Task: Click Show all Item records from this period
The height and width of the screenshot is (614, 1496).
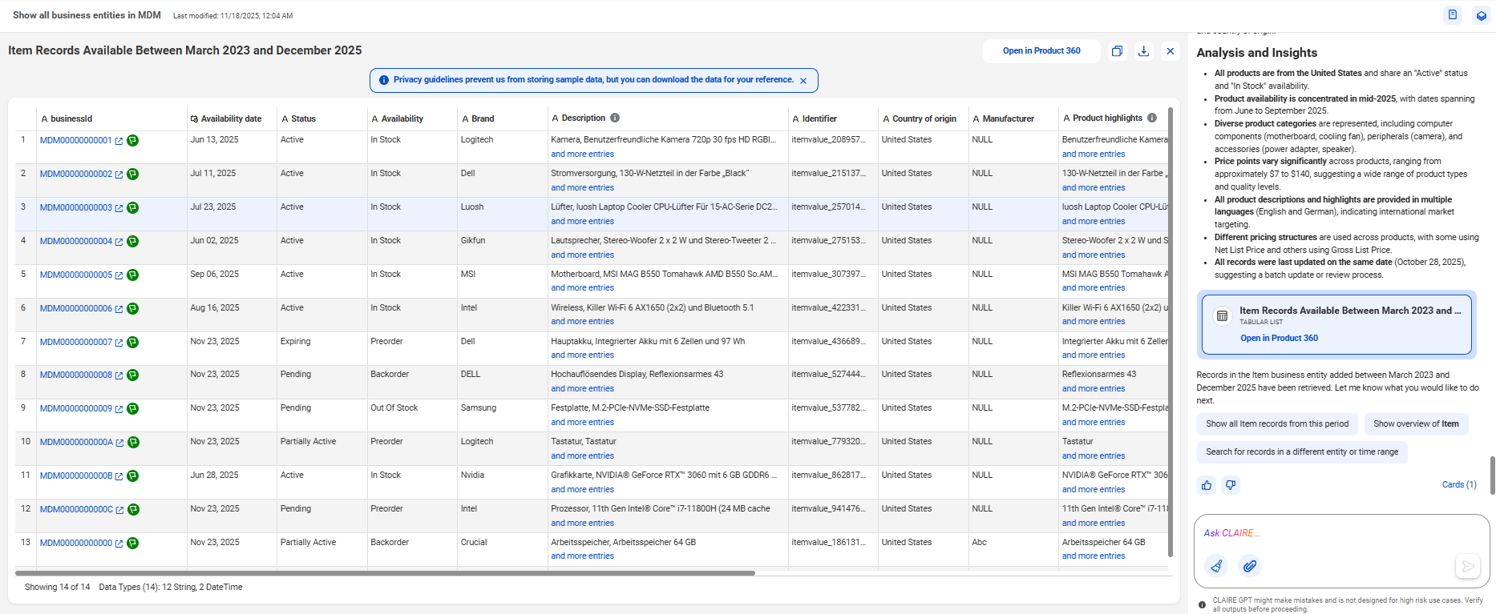Action: click(1277, 424)
